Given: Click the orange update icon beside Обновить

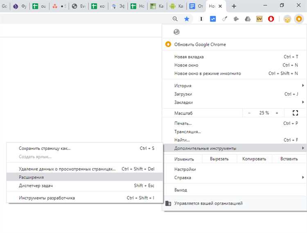Looking at the screenshot, I should [168, 44].
